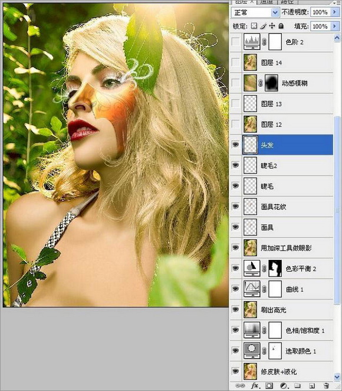Delete layer with trash icon
Screen dimensions: 342x391
pyautogui.click(x=327, y=386)
